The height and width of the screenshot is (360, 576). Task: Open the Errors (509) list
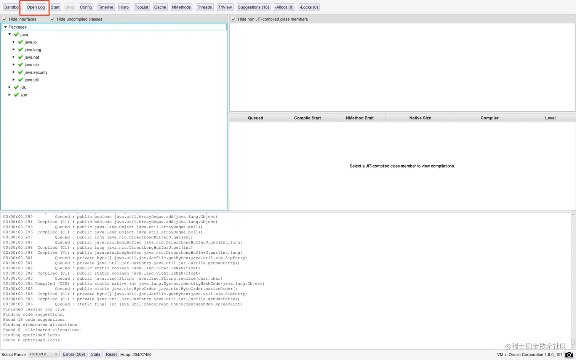(74, 354)
